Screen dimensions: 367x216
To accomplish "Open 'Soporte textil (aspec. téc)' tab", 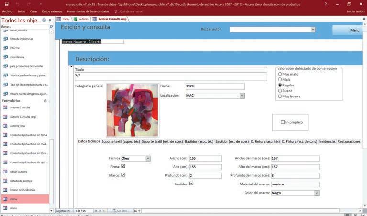I will 121,141.
